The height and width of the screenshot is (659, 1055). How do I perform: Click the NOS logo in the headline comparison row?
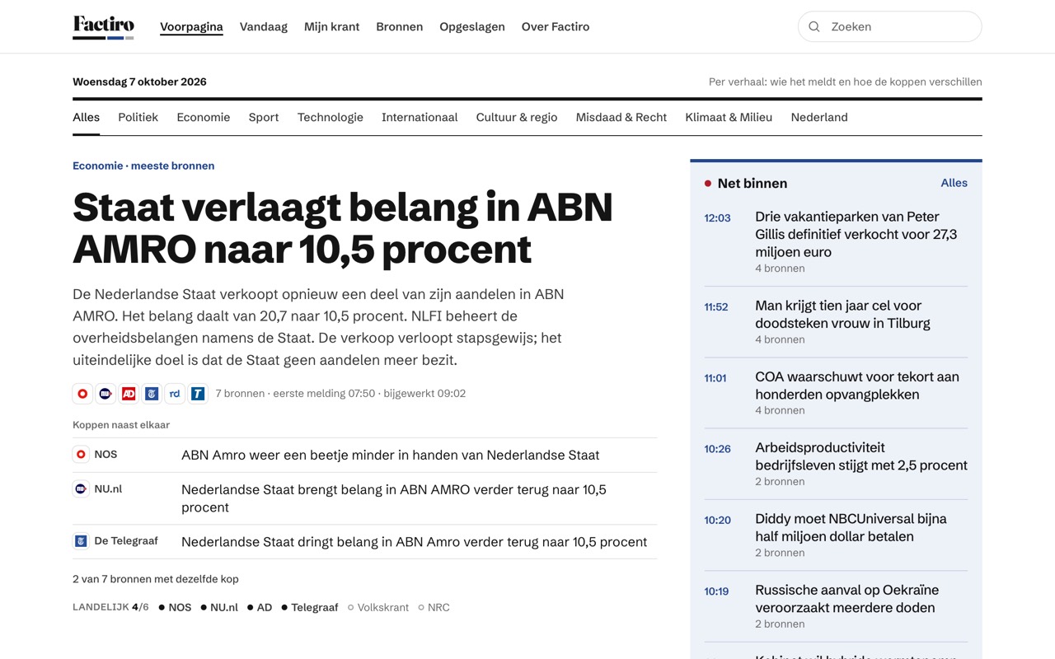coord(81,454)
